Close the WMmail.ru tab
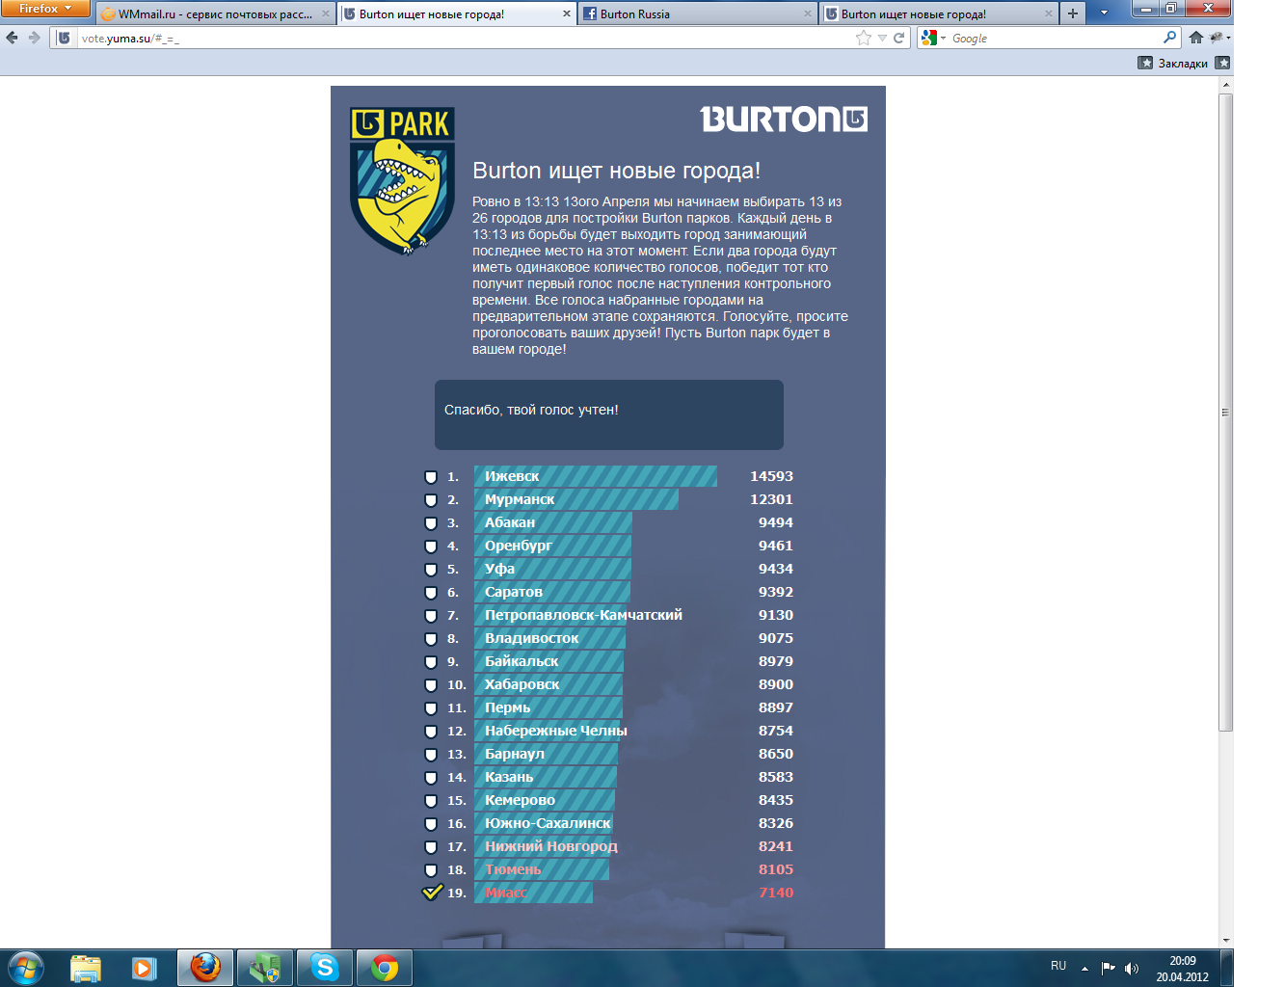This screenshot has width=1284, height=987. 326,13
